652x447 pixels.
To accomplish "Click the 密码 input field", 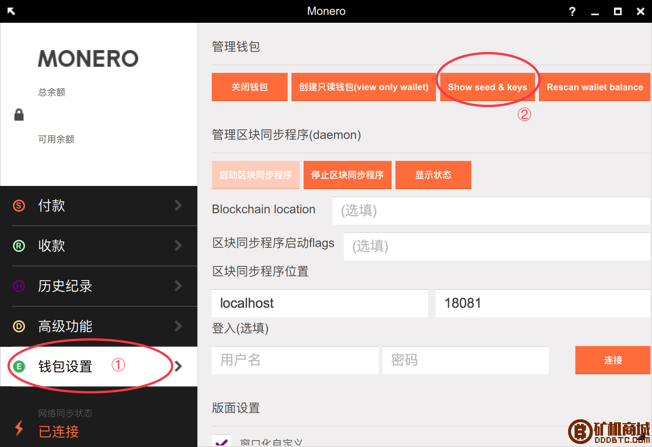I will tap(466, 360).
